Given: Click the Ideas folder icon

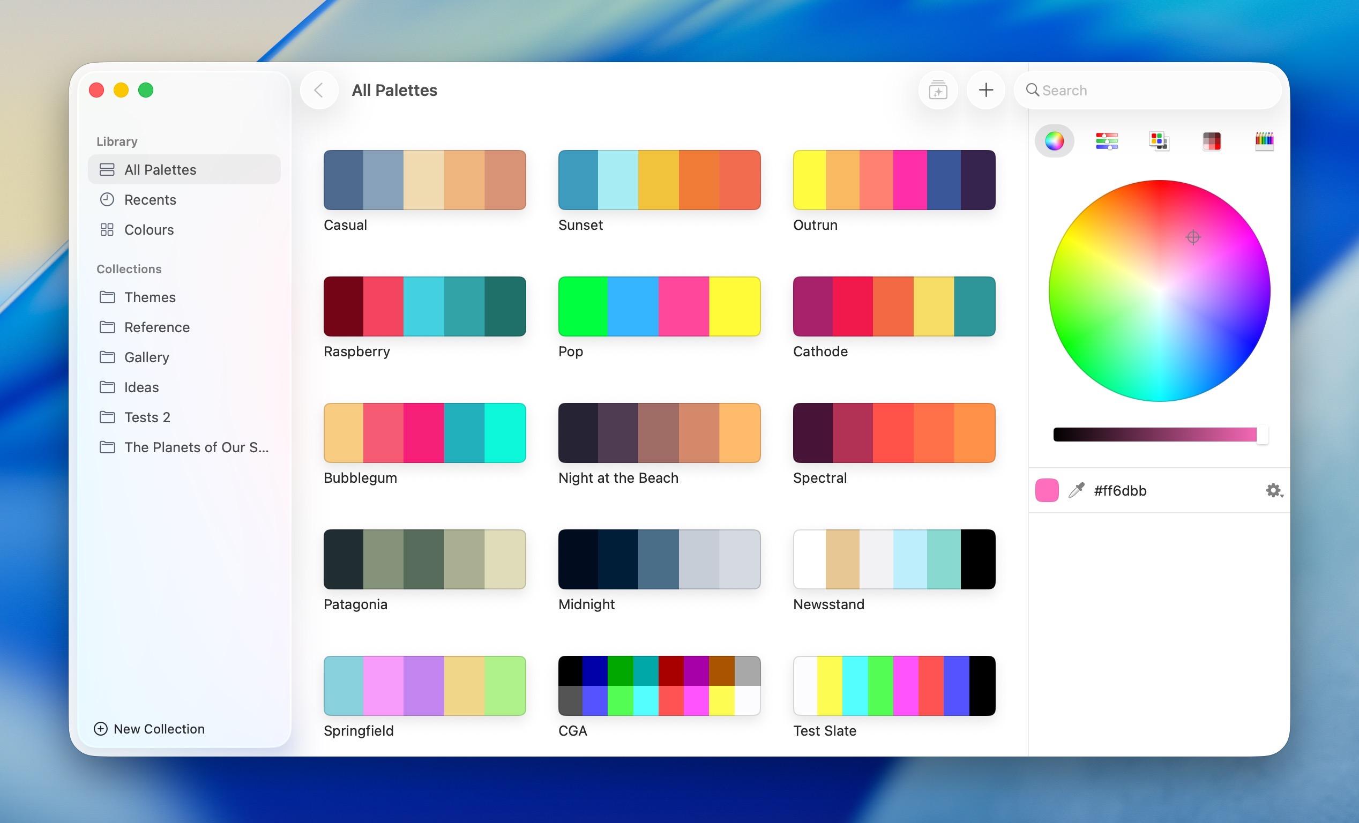Looking at the screenshot, I should (x=107, y=387).
